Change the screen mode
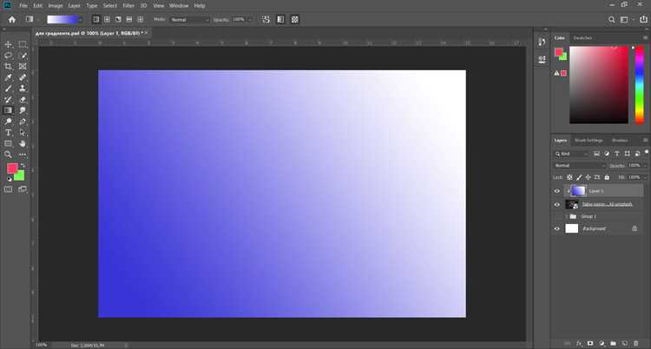Screen dimensions: 651x349 23,189
